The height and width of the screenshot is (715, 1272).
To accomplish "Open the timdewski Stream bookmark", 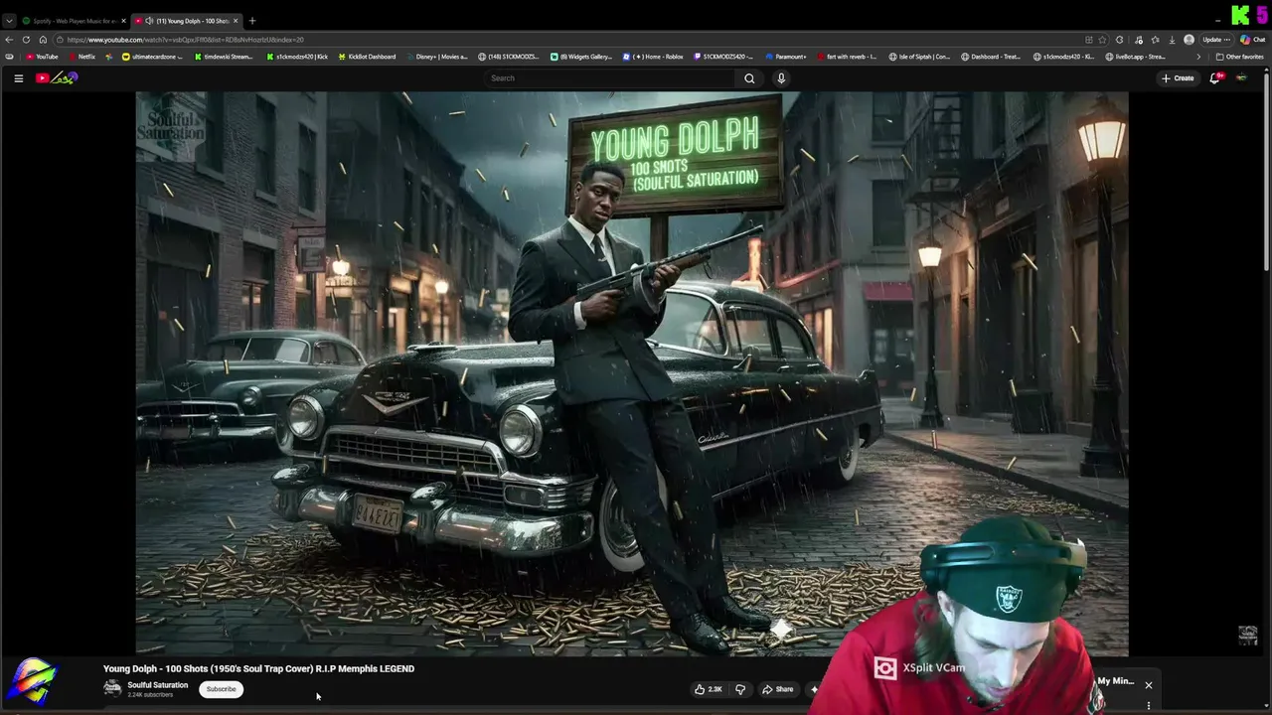I will click(225, 57).
